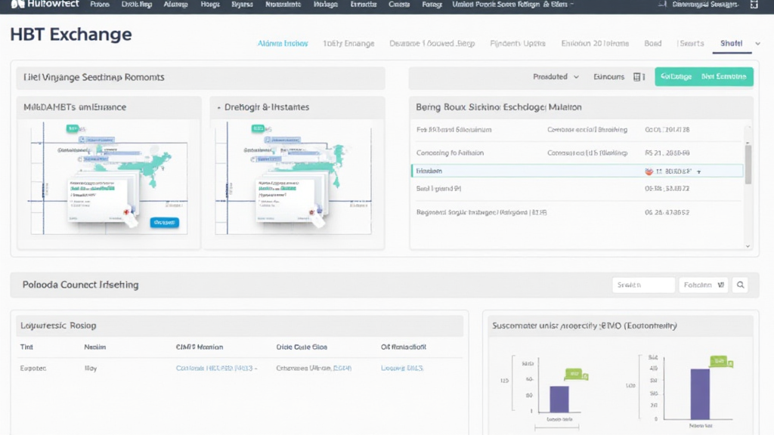Click the range slider below the left chart

pos(558,427)
